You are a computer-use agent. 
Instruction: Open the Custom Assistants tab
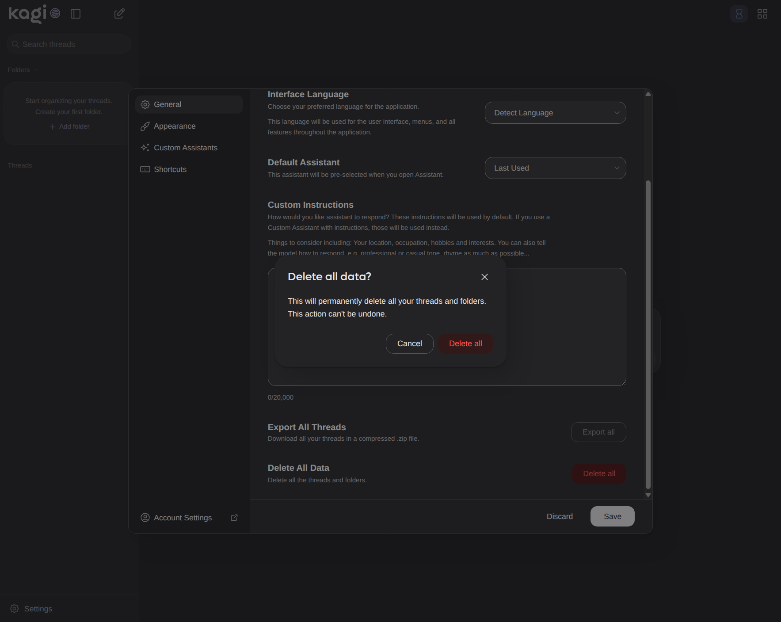pos(189,148)
